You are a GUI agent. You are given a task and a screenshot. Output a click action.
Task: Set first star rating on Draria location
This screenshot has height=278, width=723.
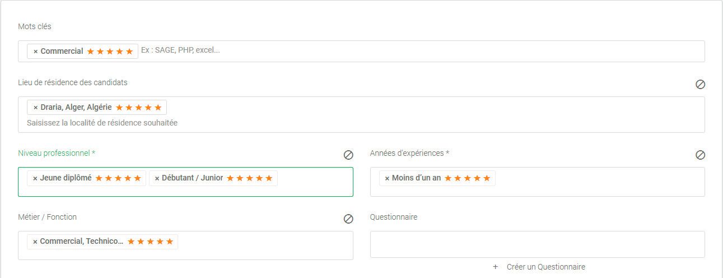point(119,107)
